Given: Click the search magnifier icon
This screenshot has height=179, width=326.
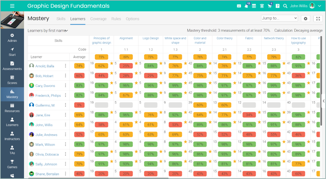Looking at the screenshot, I should [285, 6].
